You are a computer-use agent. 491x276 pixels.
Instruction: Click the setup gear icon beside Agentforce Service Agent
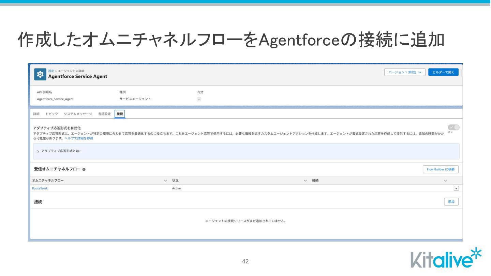(40, 74)
